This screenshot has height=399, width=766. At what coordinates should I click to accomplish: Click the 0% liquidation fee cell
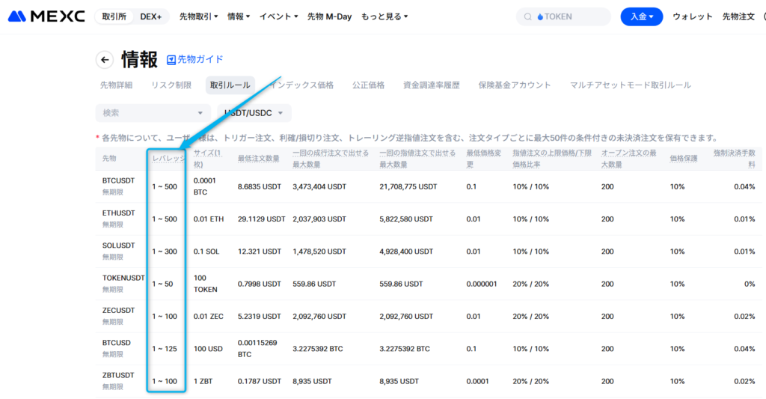[x=750, y=284]
